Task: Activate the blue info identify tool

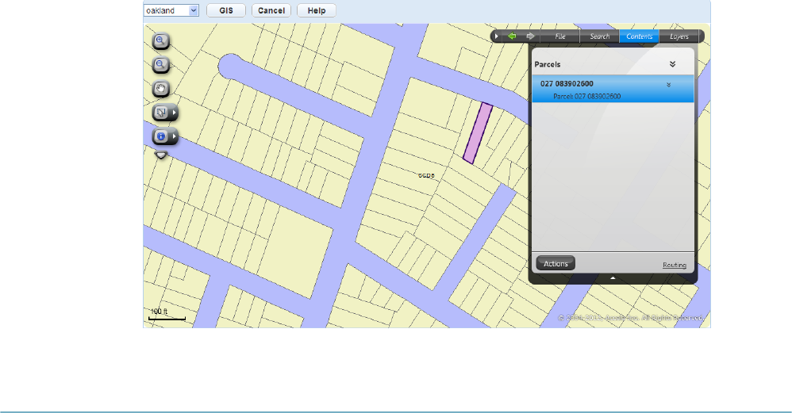Action: coord(161,136)
